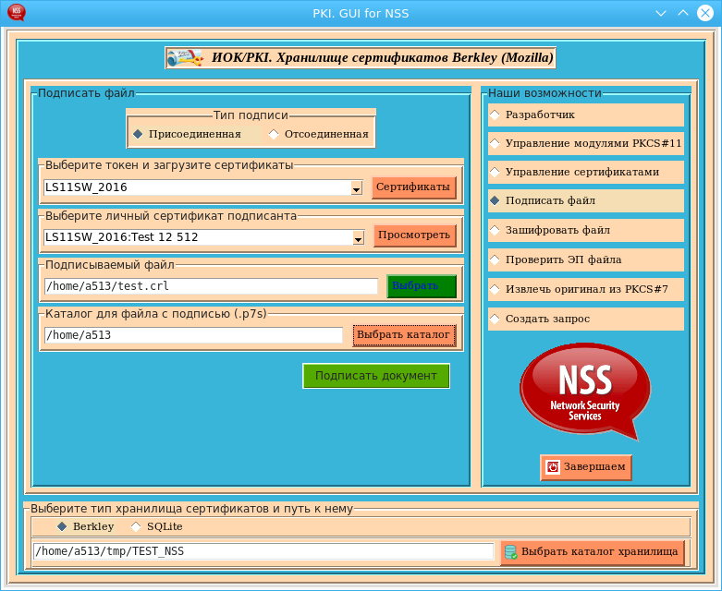Image resolution: width=722 pixels, height=591 pixels.
Task: Click the NSS Network Security Services logo
Action: [x=585, y=392]
